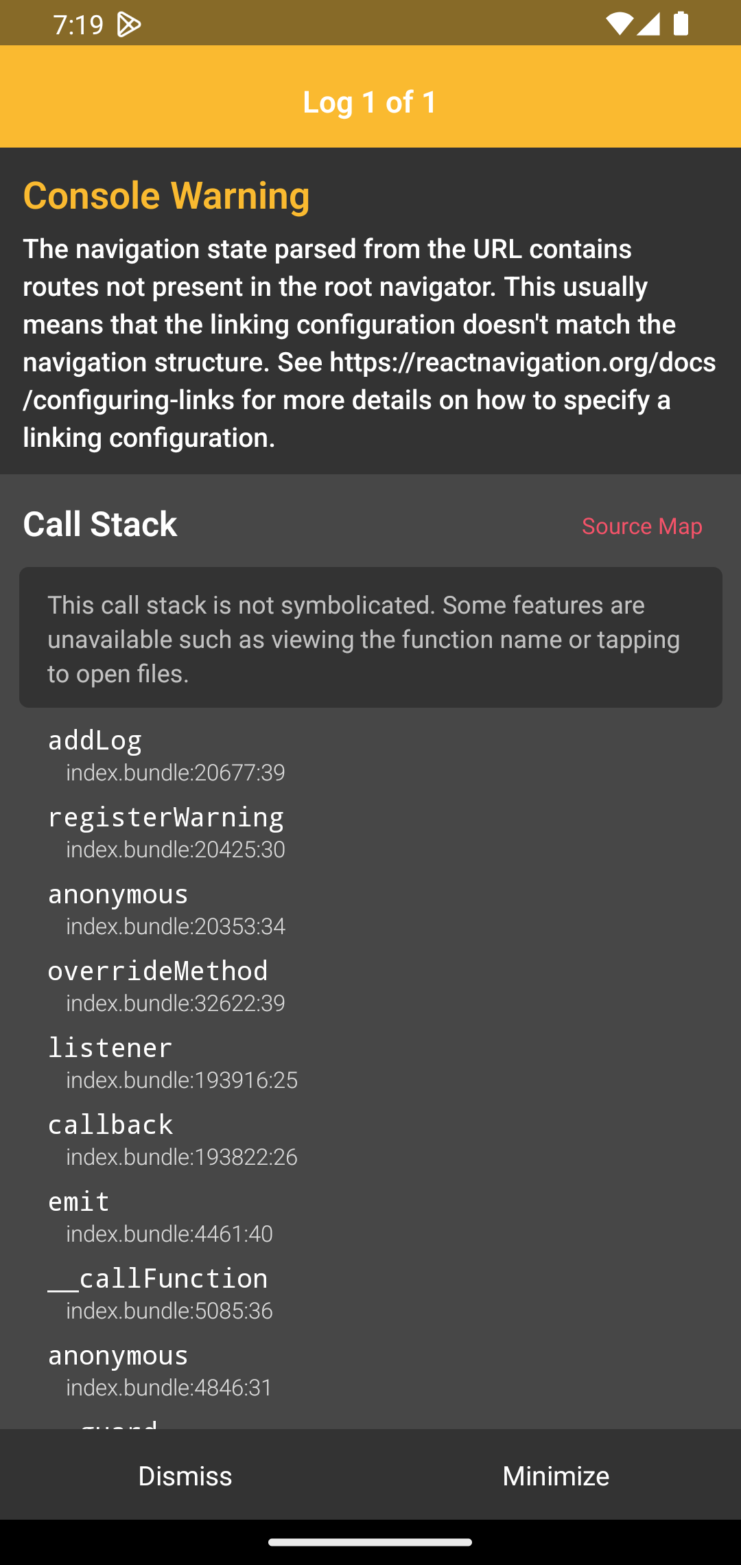Toggle Source Map view for call stack
Viewport: 741px width, 1565px height.
pos(642,526)
